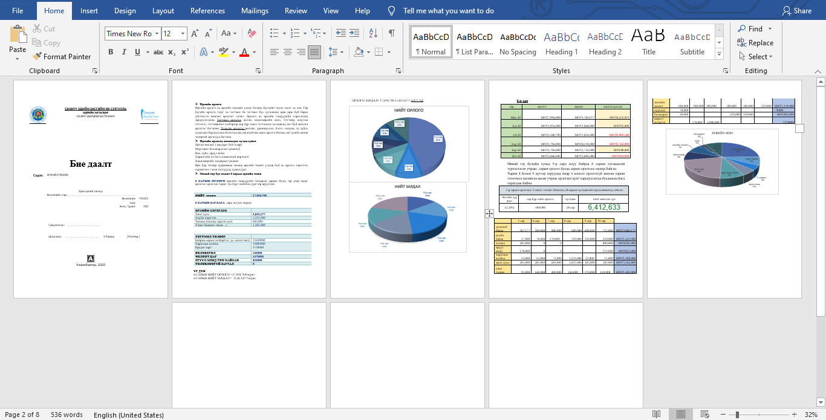
Task: Expand the font size dropdown
Action: coord(183,34)
